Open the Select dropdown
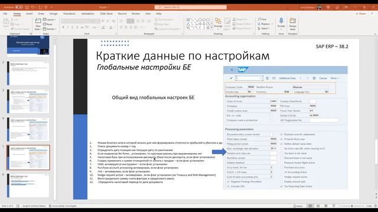This screenshot has width=378, height=212. point(264,28)
